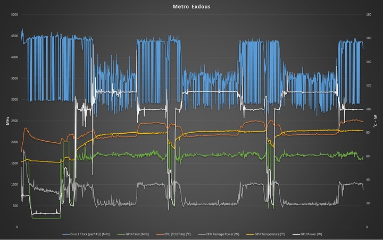This screenshot has width=383, height=240.
Task: Click the °C · W right axis title
Action: click(x=375, y=121)
